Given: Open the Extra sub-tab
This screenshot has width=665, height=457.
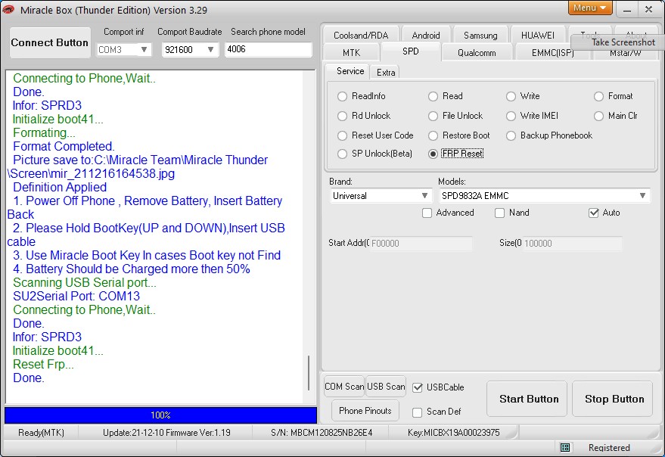Looking at the screenshot, I should tap(386, 72).
